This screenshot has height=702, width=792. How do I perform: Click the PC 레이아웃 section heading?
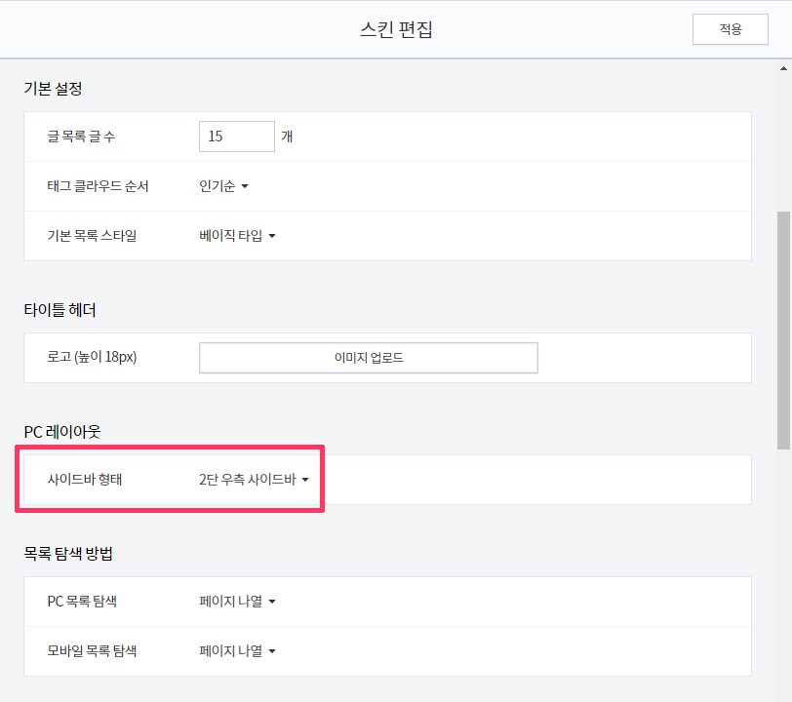[x=62, y=432]
